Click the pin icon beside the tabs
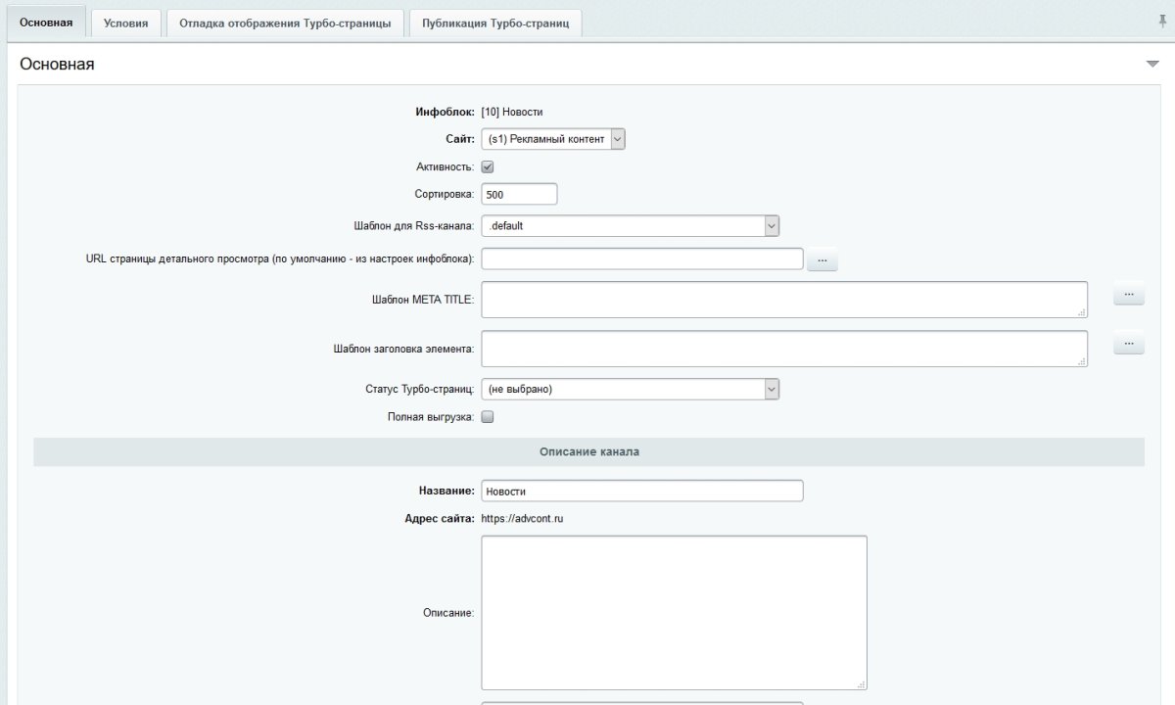Viewport: 1175px width, 705px height. click(1161, 21)
